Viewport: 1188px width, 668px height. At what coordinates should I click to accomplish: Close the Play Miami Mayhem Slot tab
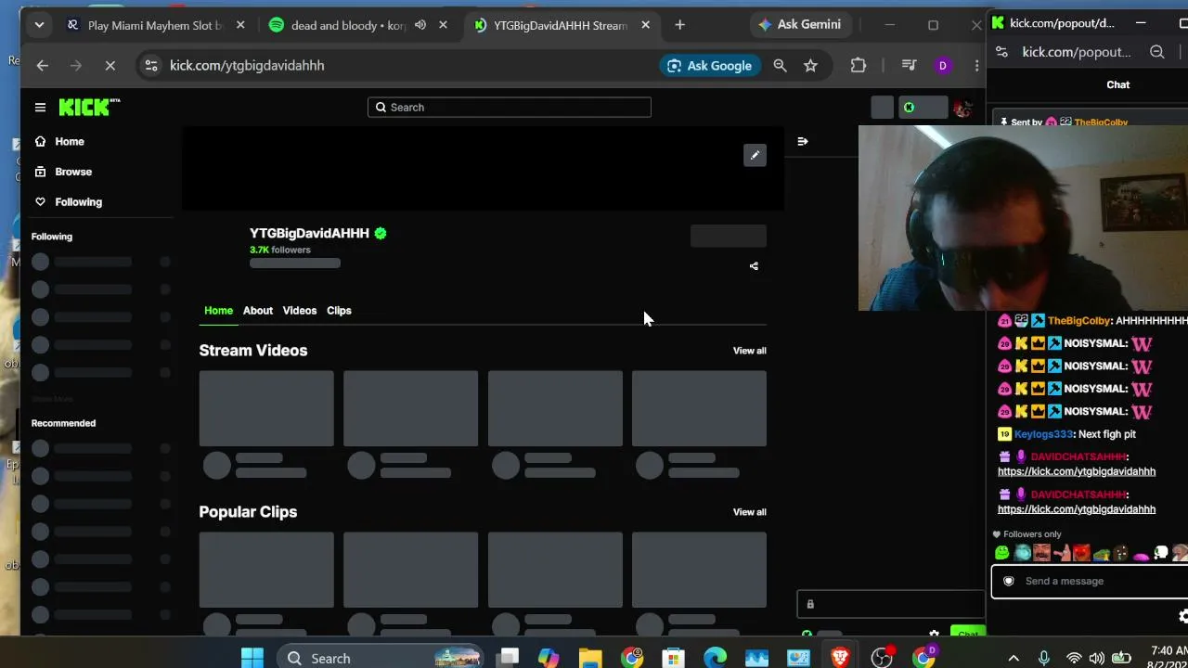[239, 25]
